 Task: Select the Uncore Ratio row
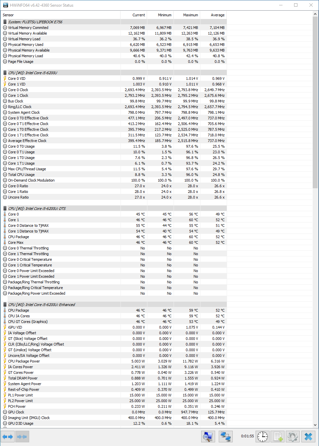click(114, 197)
